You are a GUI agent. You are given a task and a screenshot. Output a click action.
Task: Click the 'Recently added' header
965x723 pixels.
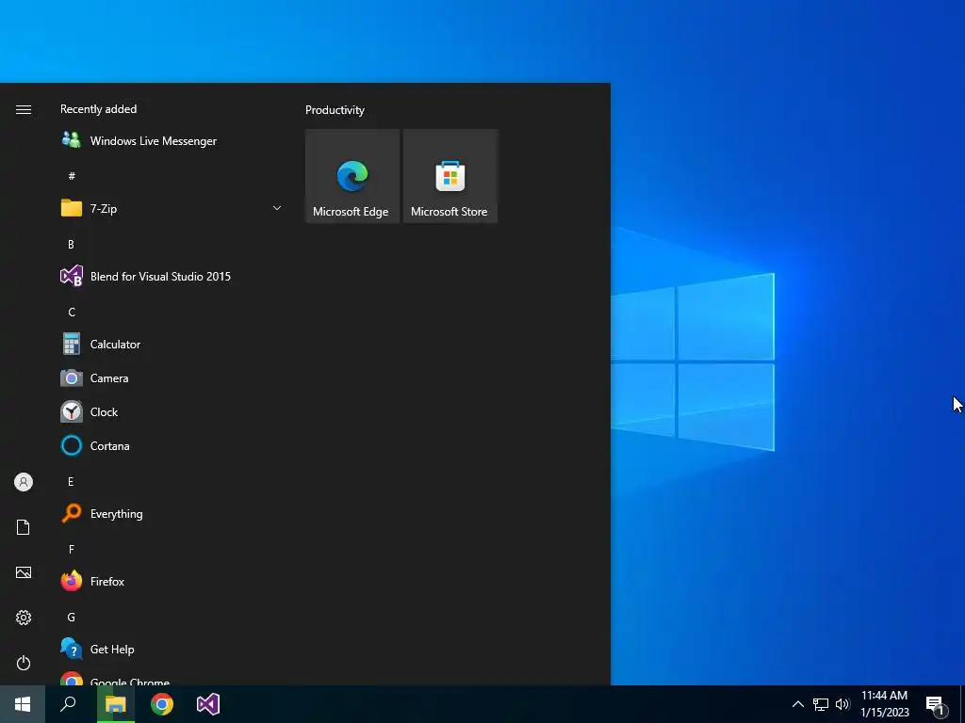point(98,109)
